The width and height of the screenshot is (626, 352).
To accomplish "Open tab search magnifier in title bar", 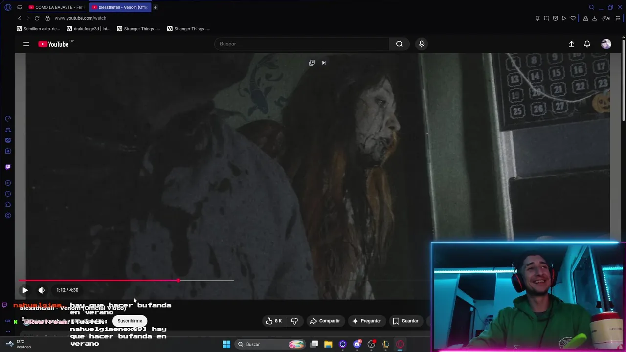I will (x=591, y=7).
